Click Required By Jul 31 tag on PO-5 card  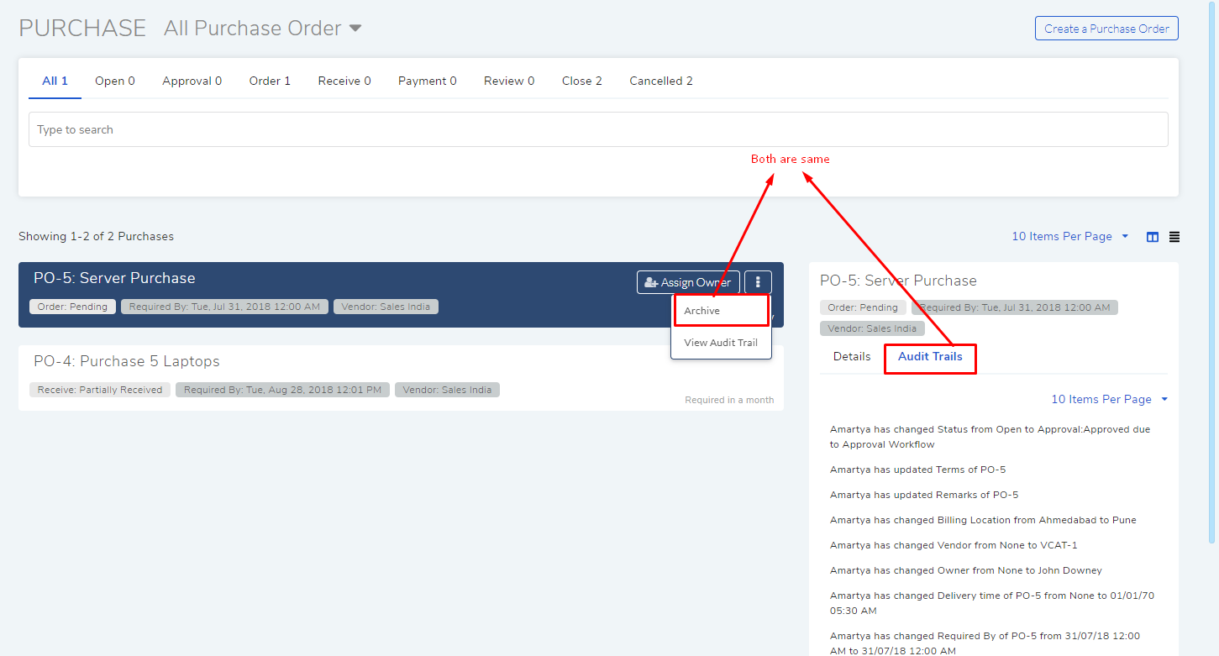(224, 307)
